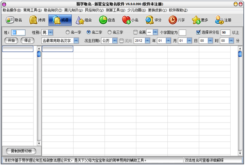
Task: Open the 取名知识 menu
Action: click(53, 10)
